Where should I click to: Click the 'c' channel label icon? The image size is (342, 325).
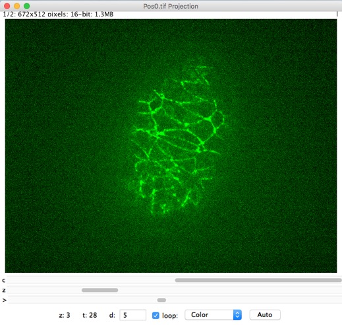coord(4,281)
